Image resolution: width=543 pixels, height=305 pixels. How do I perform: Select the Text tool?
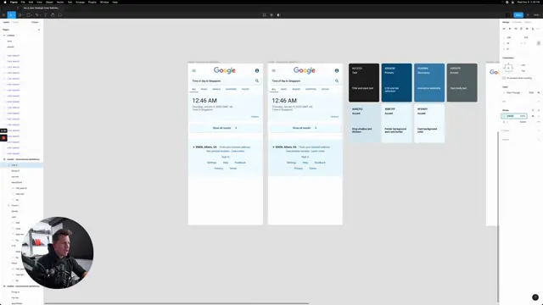point(45,15)
